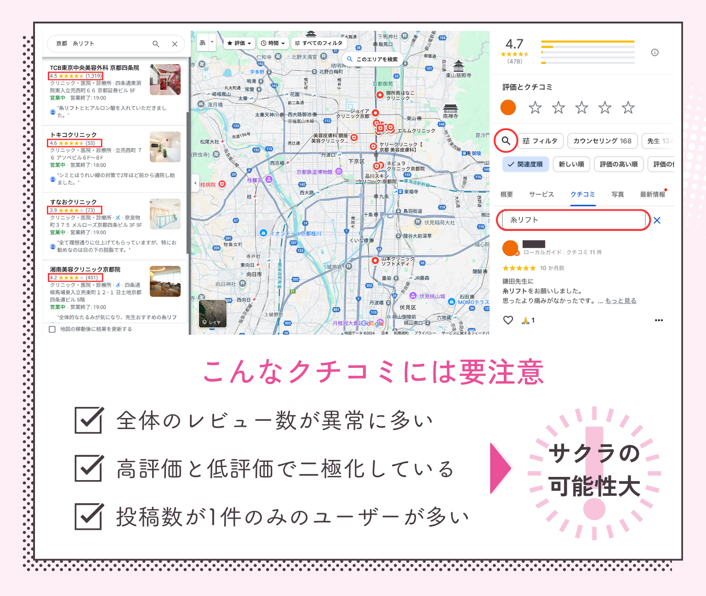Viewport: 706px width, 596px height.
Task: Rate with the fourth empty star
Action: pos(605,108)
